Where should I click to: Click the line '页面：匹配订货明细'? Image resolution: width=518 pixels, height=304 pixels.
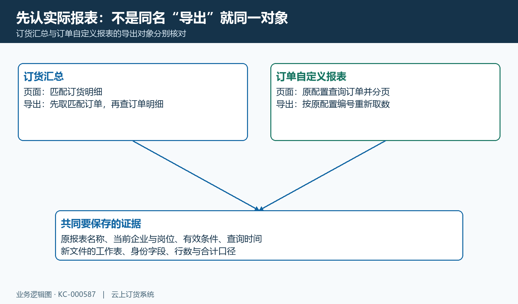63,92
